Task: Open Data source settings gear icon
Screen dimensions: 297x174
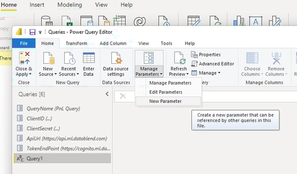Action: coord(116,58)
